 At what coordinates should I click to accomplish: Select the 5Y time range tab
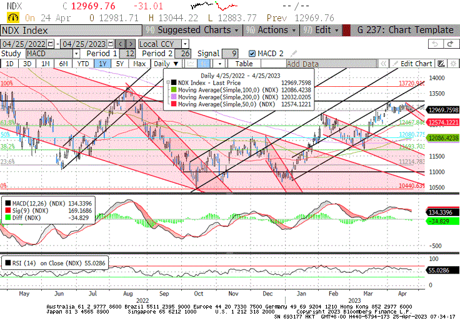[120, 64]
